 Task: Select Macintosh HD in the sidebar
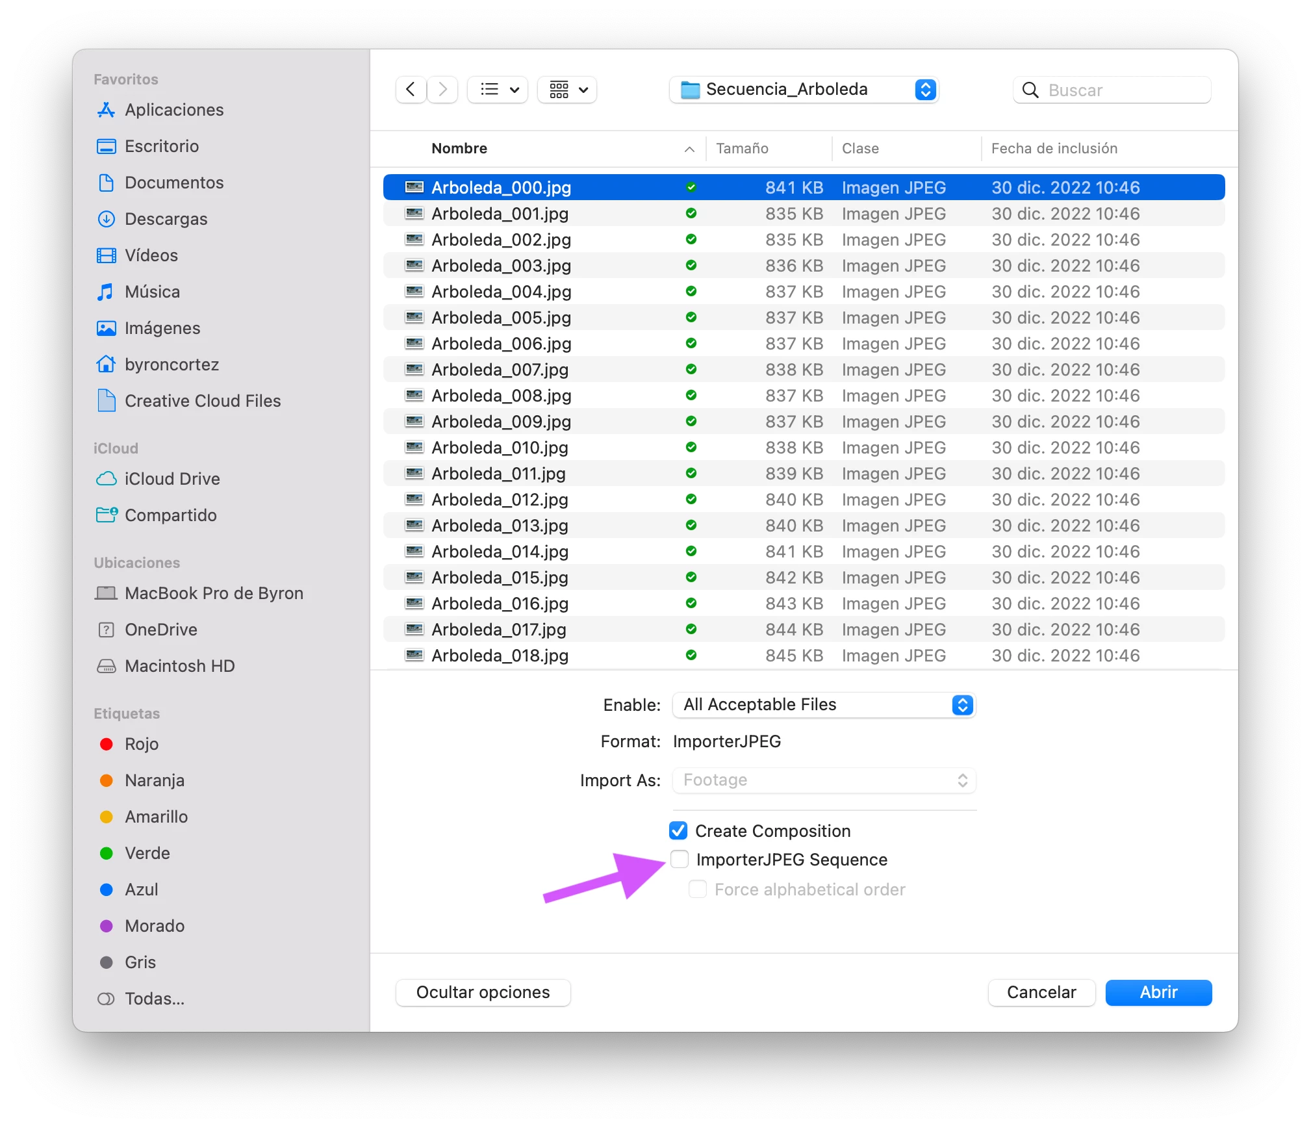click(x=179, y=666)
